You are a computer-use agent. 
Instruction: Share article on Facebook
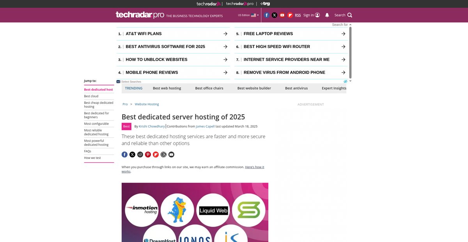pos(124,155)
